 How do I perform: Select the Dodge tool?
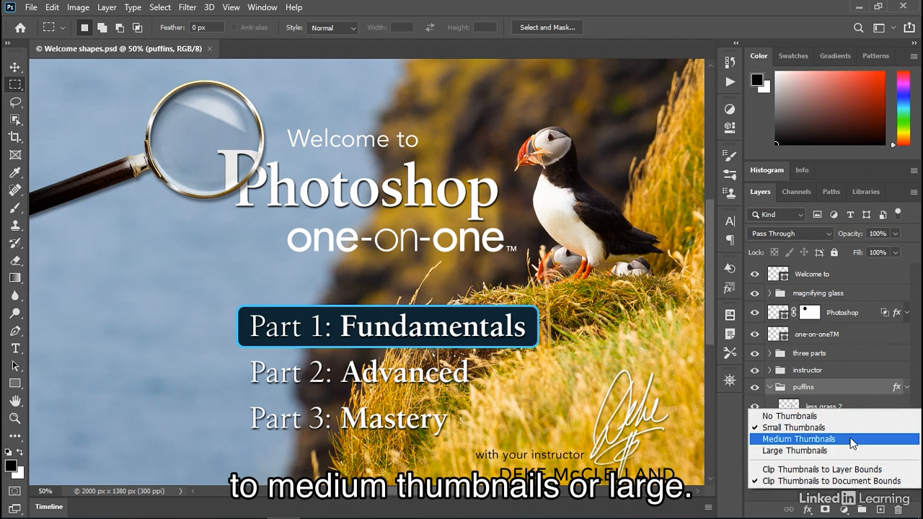15,313
